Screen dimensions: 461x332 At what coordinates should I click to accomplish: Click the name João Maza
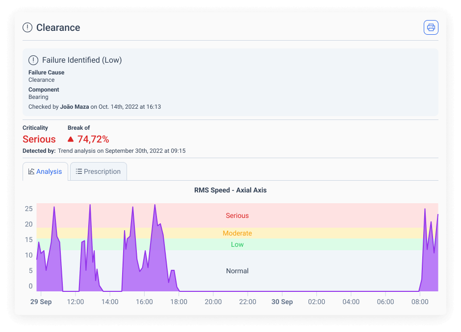tap(75, 107)
